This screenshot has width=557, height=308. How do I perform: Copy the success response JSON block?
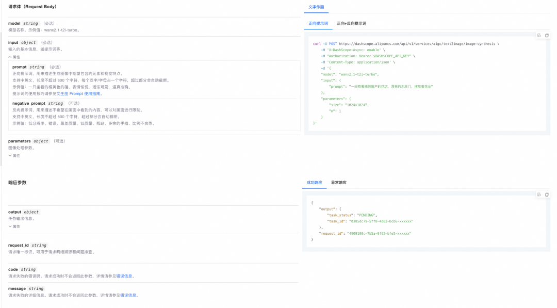click(547, 194)
